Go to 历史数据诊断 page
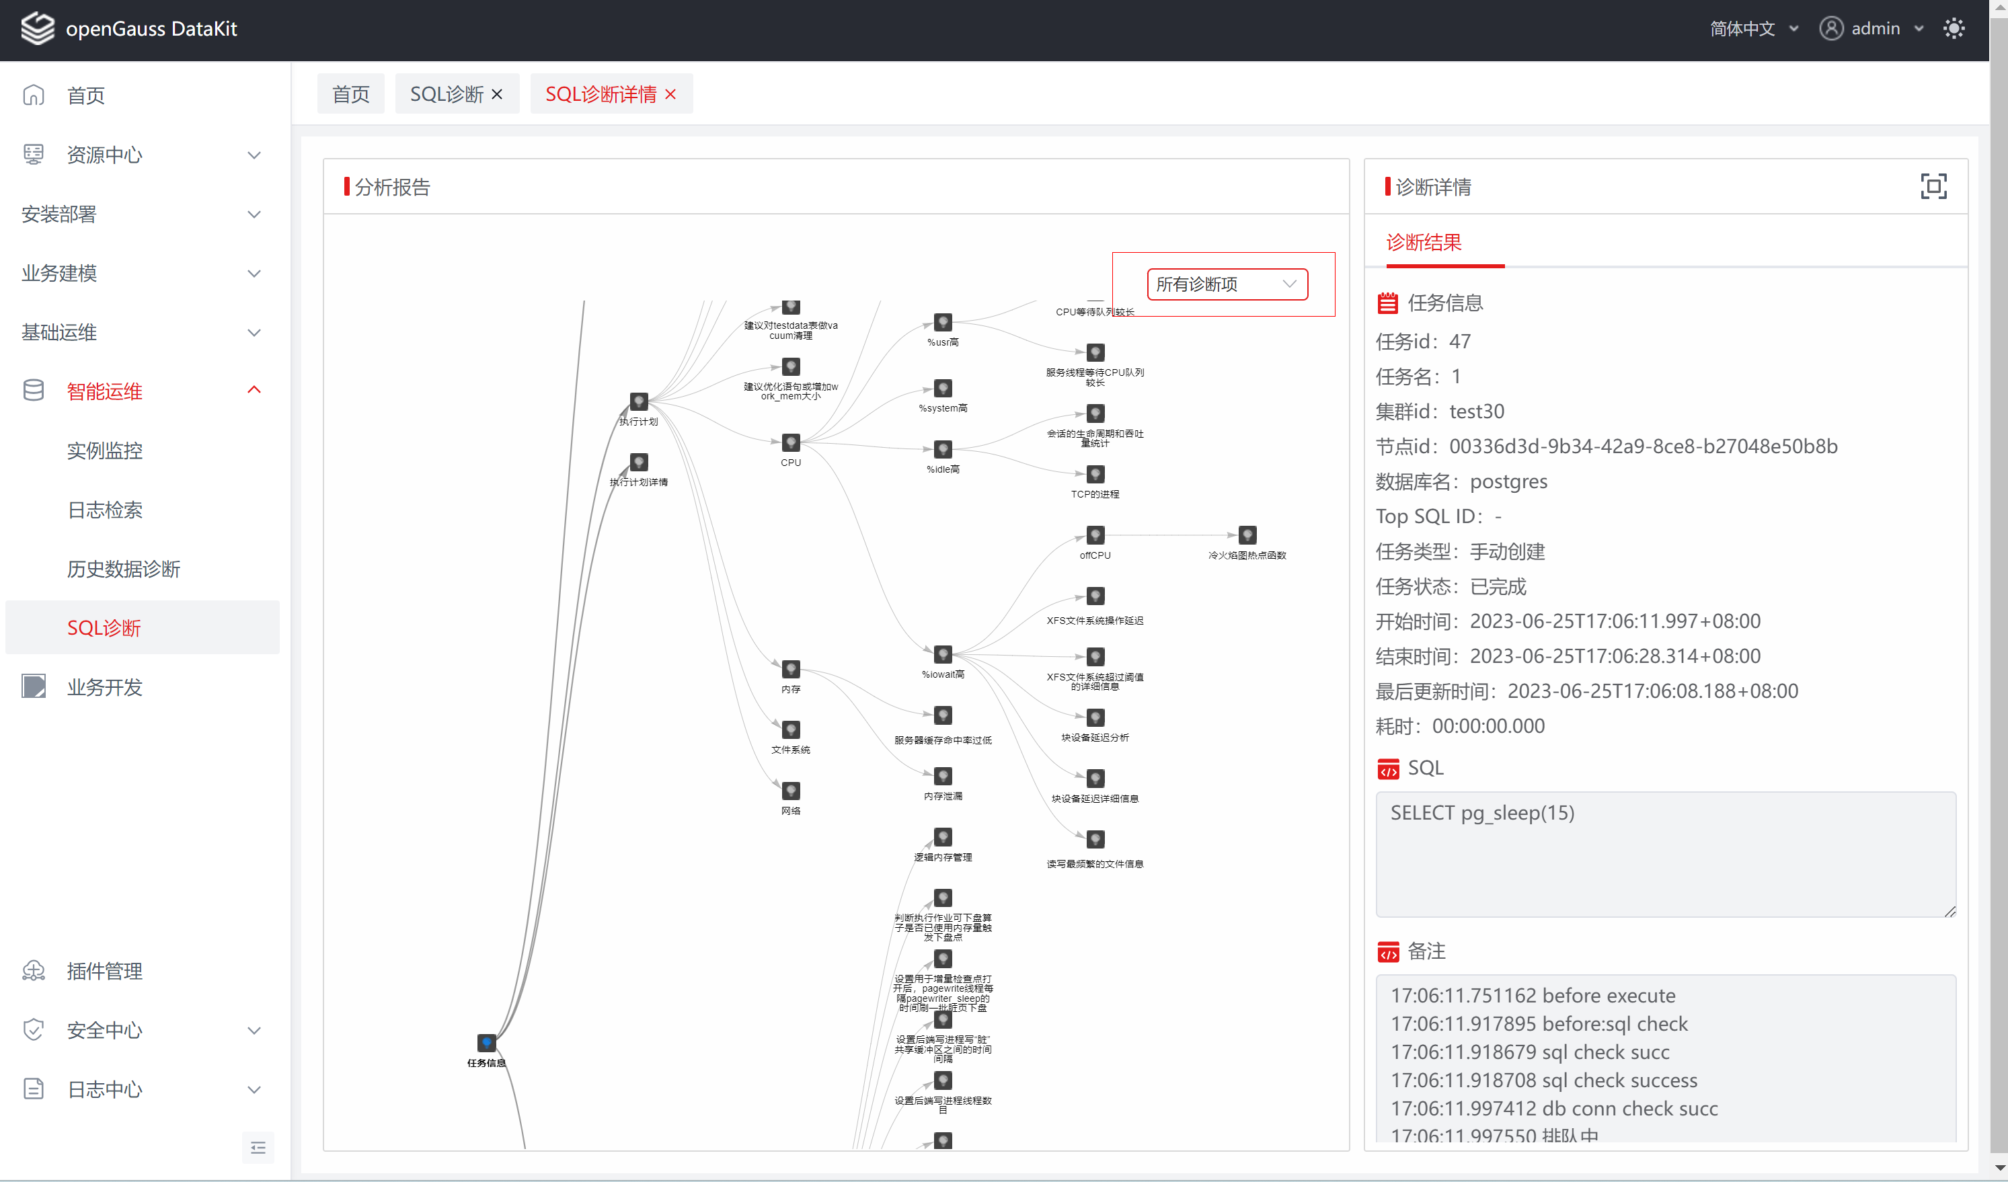Image resolution: width=2008 pixels, height=1182 pixels. [x=124, y=569]
